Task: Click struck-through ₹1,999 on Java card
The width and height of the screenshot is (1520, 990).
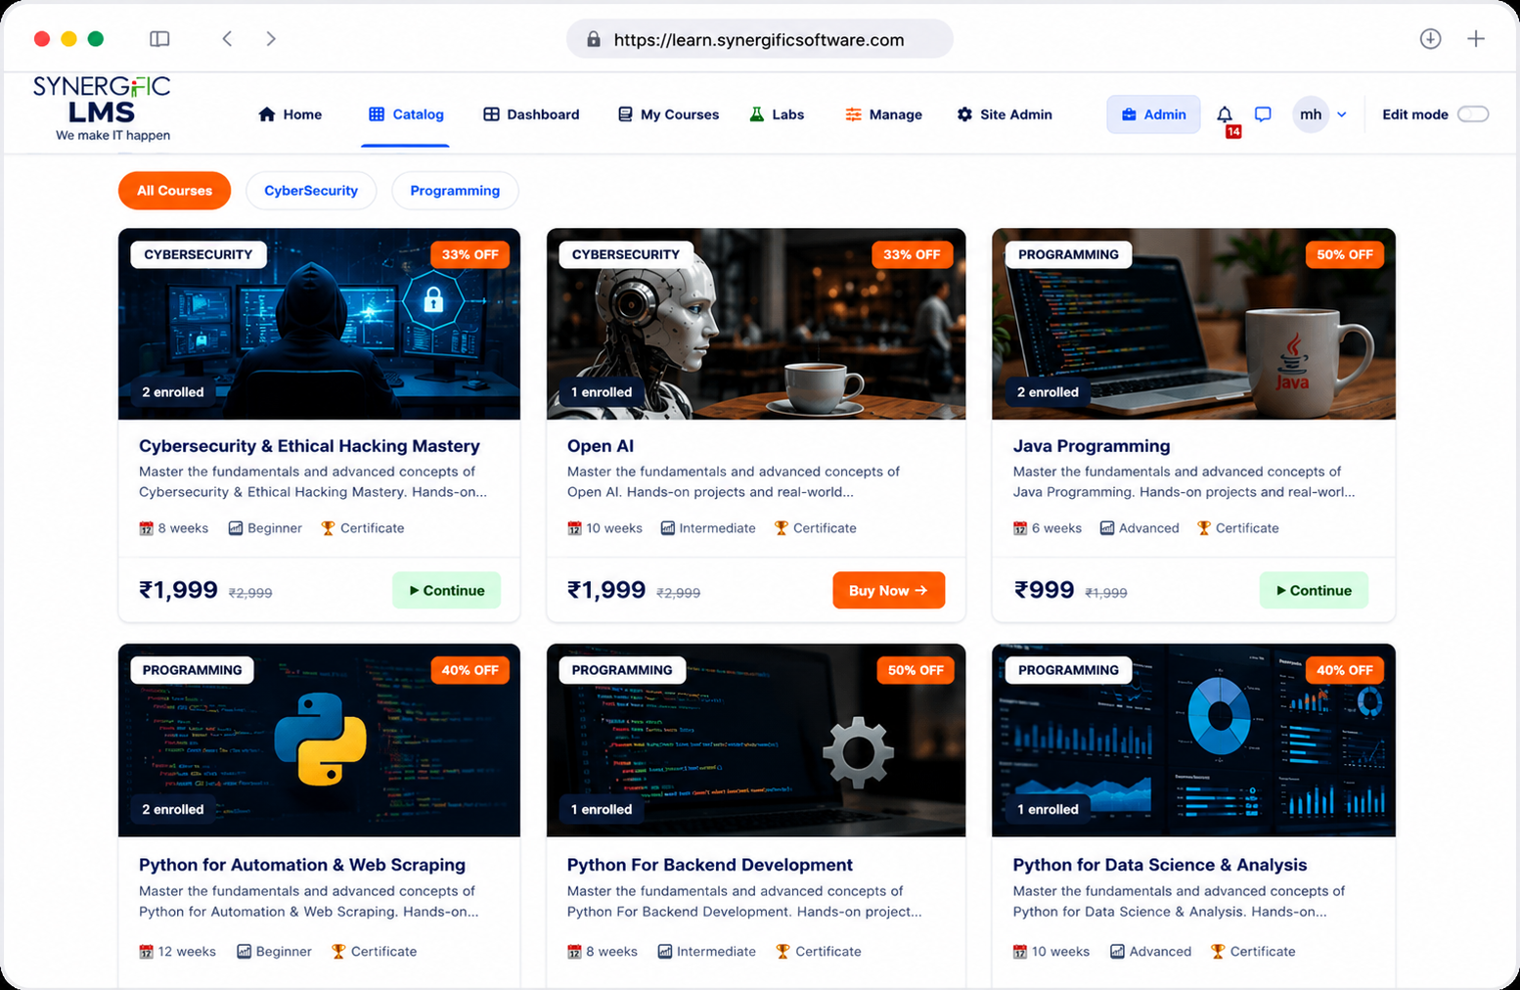Action: point(1106,593)
